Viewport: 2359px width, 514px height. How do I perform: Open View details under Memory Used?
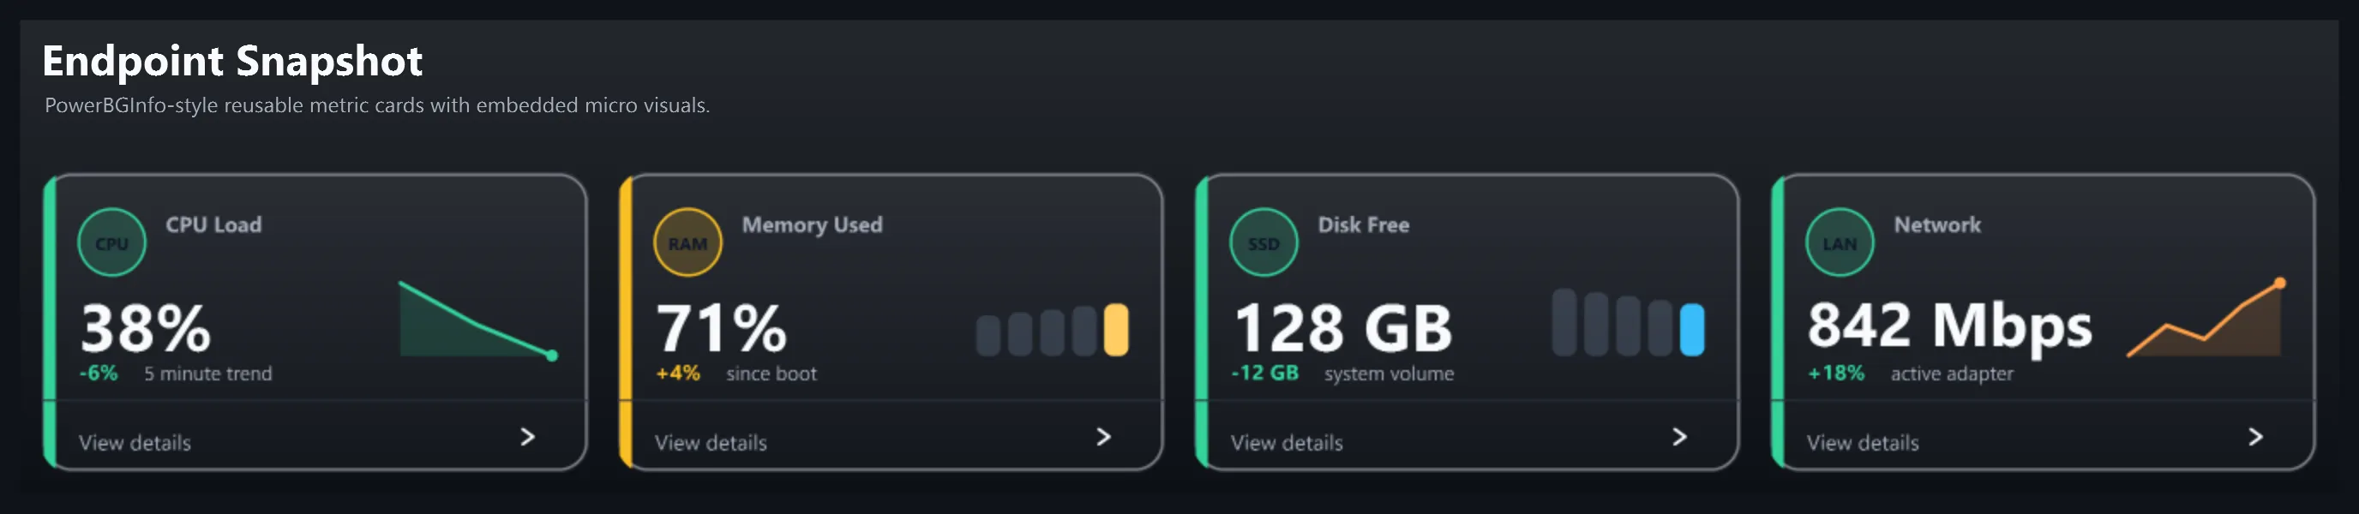pos(711,443)
